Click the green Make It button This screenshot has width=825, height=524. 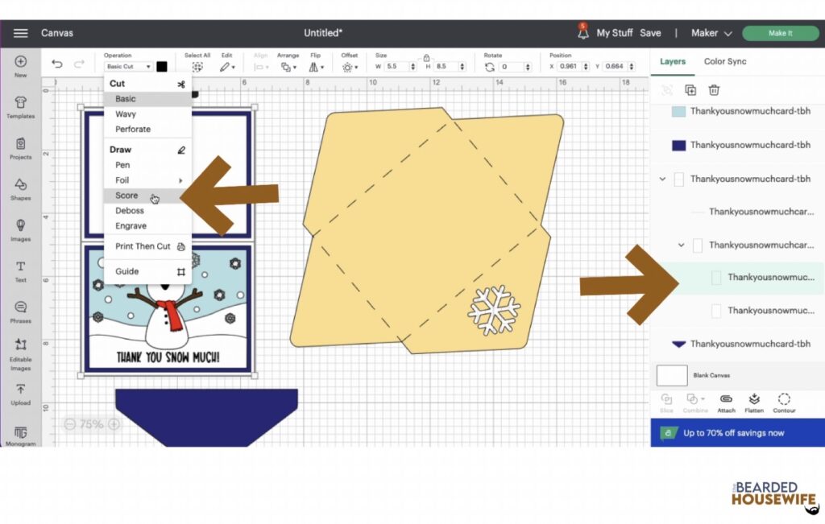coord(780,33)
